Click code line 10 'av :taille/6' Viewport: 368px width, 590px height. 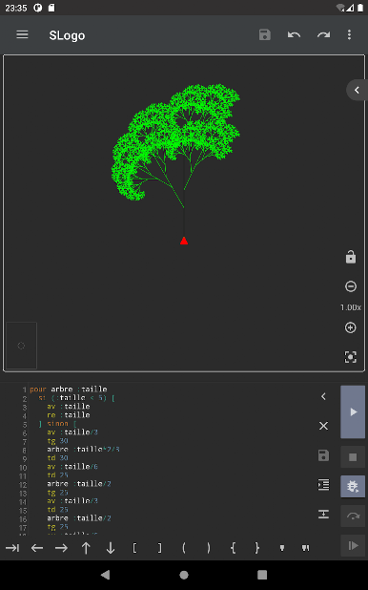click(x=72, y=467)
